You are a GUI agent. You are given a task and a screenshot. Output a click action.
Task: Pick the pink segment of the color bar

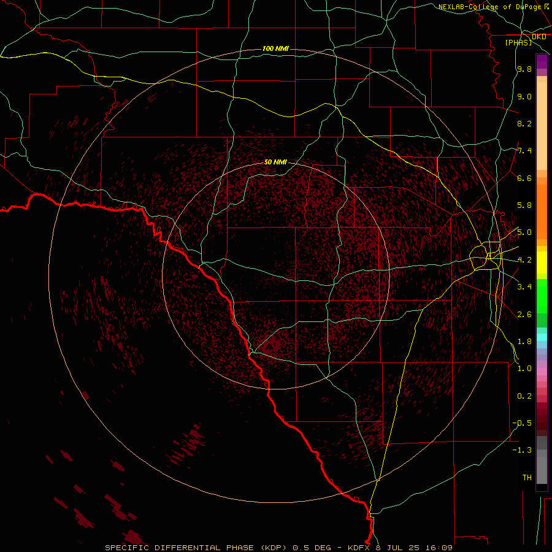[x=542, y=372]
